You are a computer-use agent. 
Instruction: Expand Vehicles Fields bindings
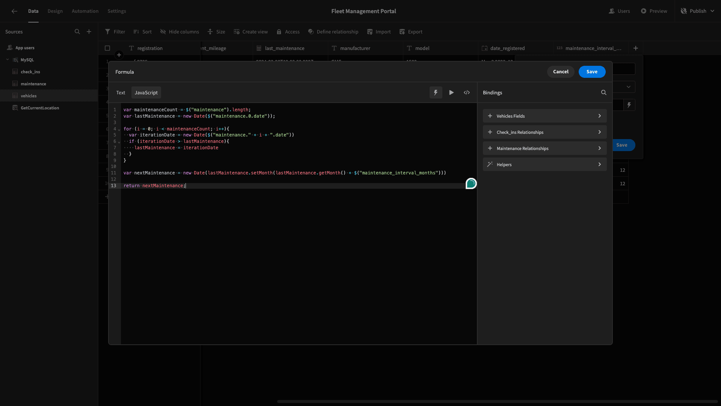(x=545, y=116)
